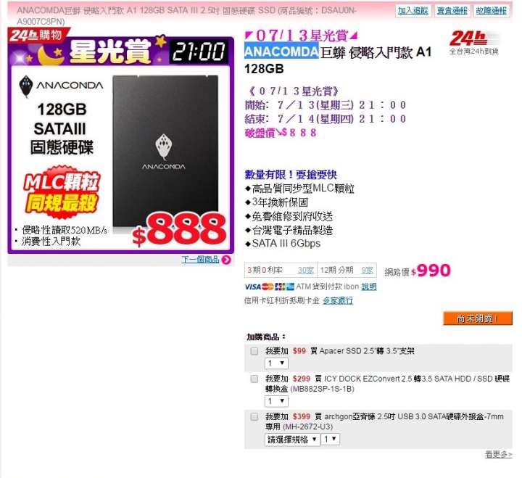Click the ANACONDA snake logo on banner
This screenshot has height=478, width=522.
coord(26,86)
